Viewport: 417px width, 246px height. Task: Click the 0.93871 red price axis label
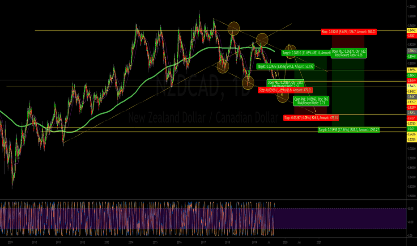(412, 35)
